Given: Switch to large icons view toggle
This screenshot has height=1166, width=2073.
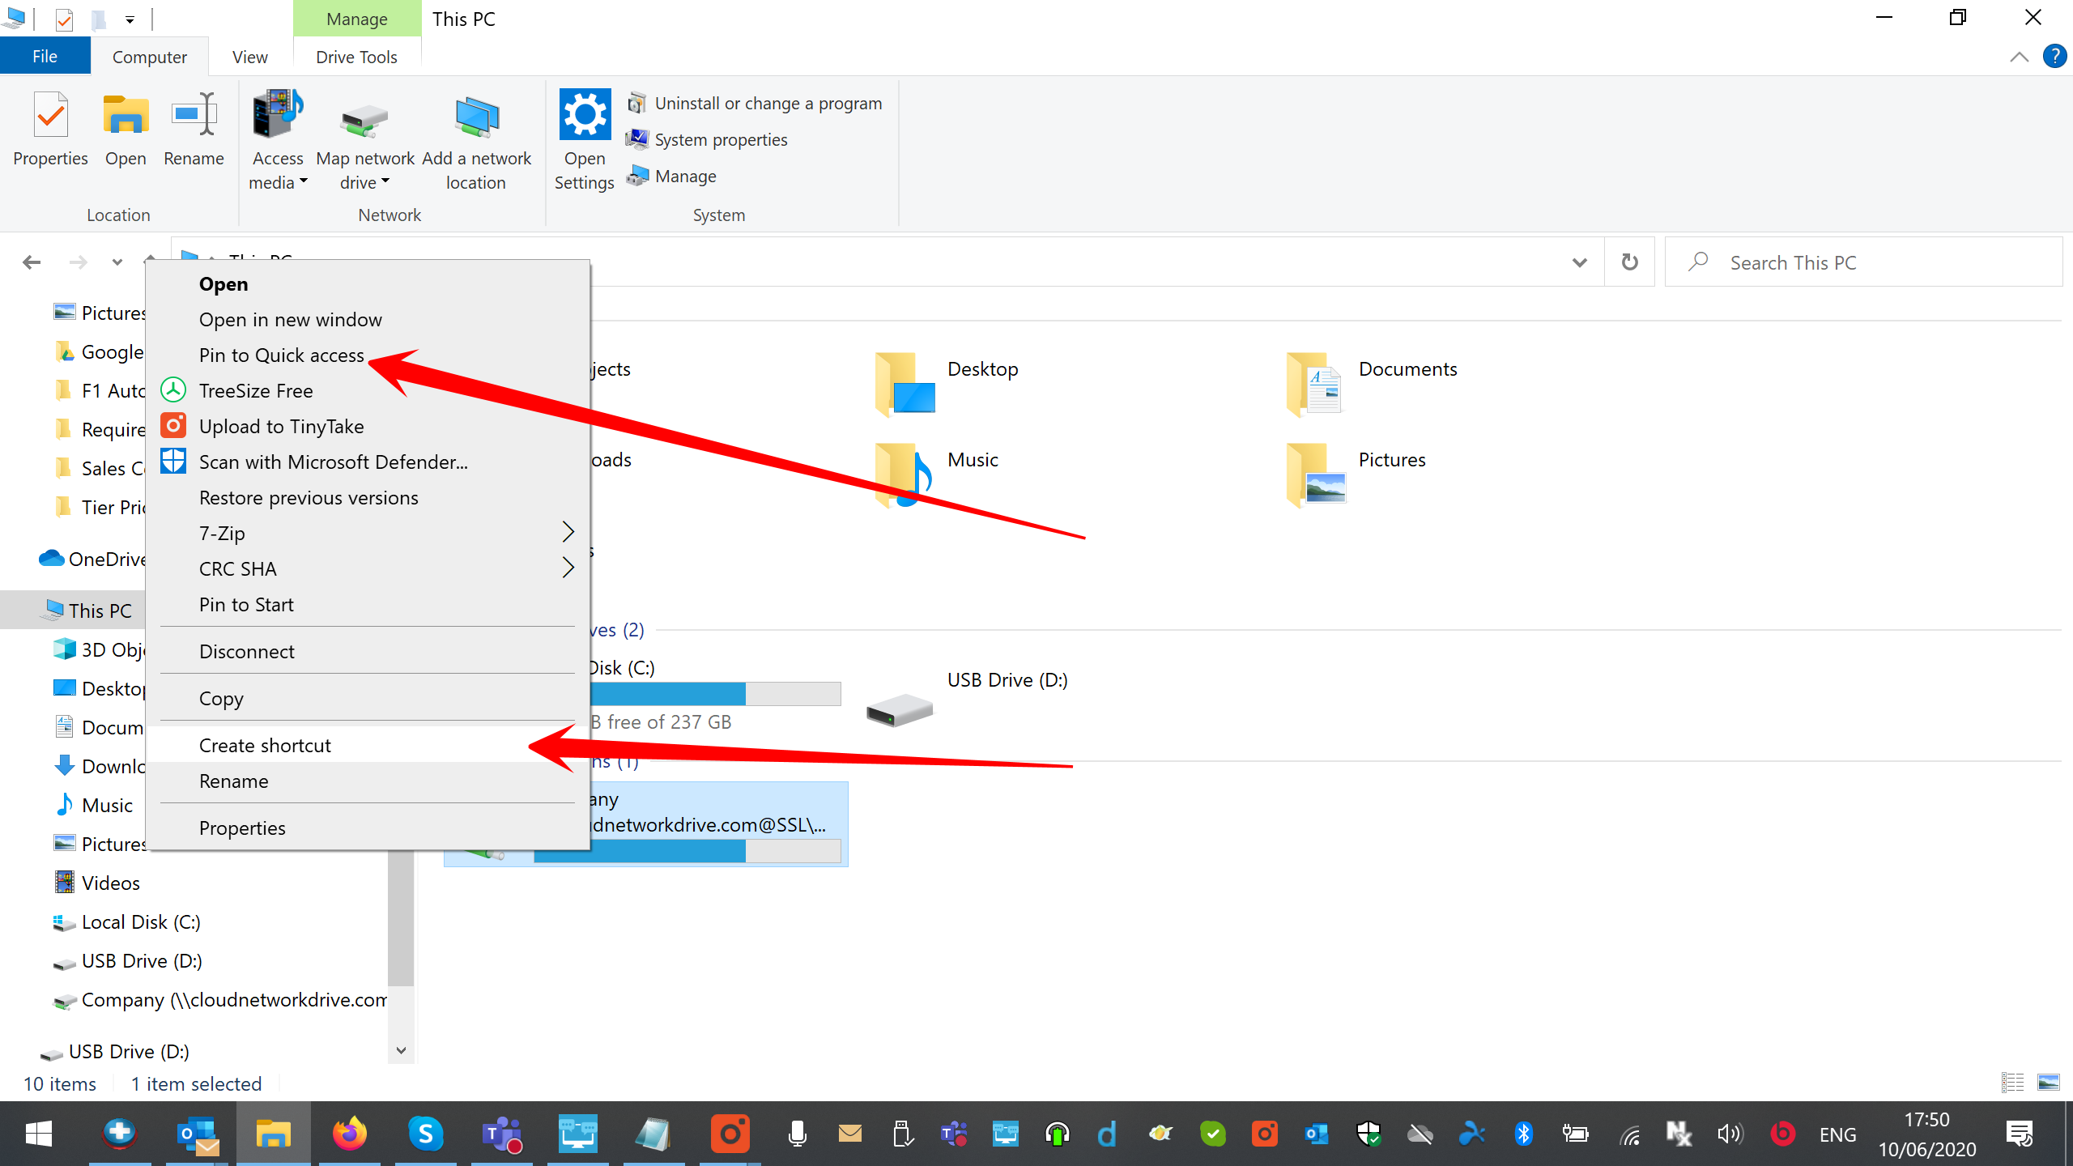Looking at the screenshot, I should tap(2048, 1083).
